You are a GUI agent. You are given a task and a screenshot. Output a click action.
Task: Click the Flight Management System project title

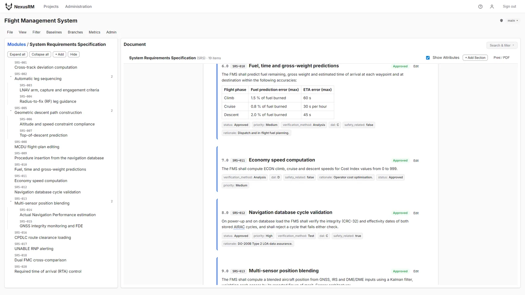click(x=41, y=21)
